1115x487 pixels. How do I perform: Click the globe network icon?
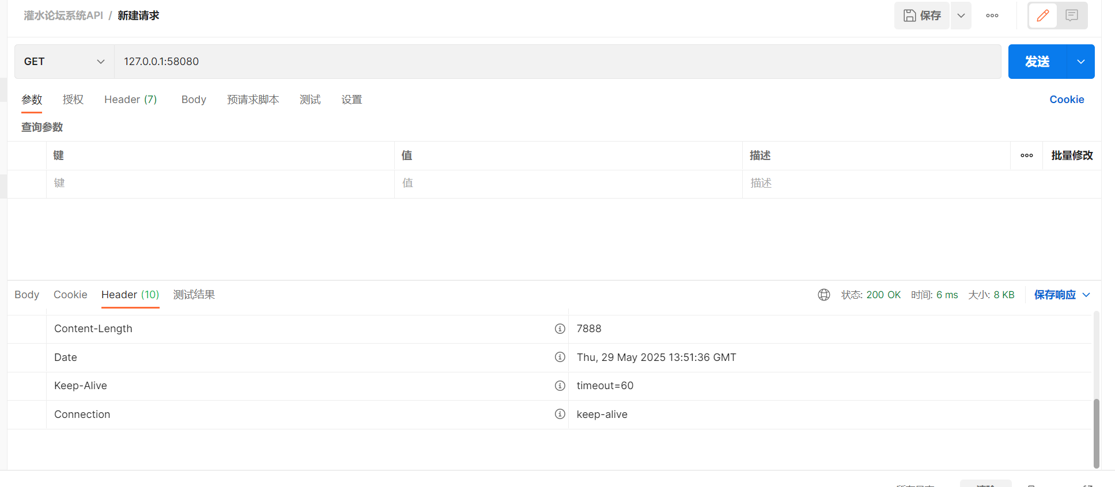[x=824, y=295]
